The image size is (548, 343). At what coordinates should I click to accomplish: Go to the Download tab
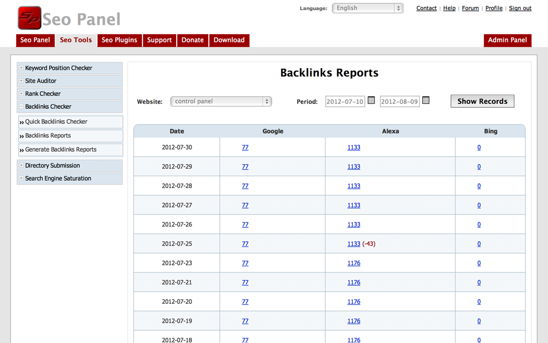(229, 40)
